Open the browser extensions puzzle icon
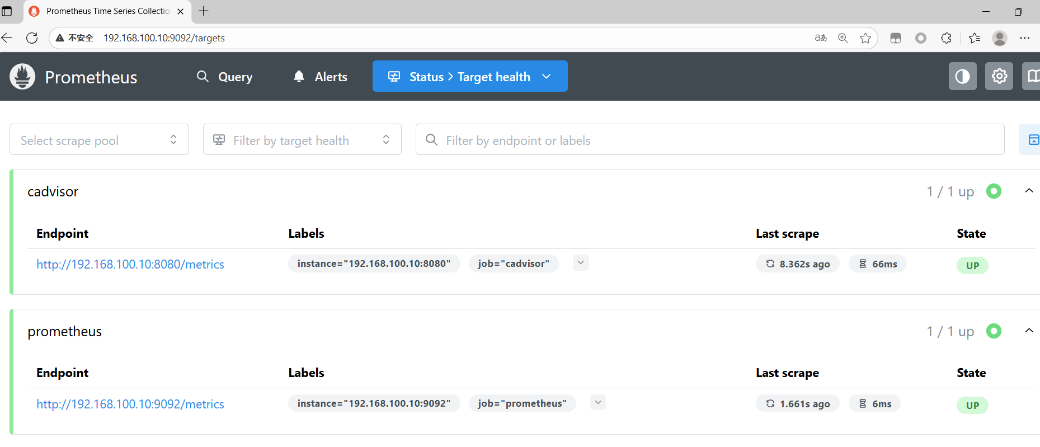The image size is (1040, 447). [x=946, y=38]
